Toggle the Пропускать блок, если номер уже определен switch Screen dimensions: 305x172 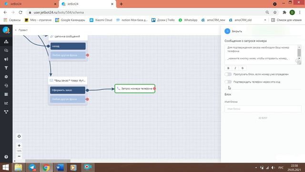click(228, 75)
